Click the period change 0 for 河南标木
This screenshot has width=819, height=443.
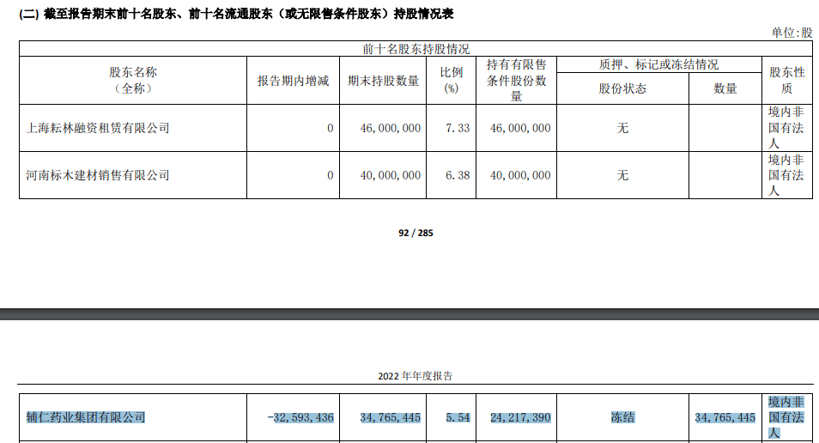(331, 175)
